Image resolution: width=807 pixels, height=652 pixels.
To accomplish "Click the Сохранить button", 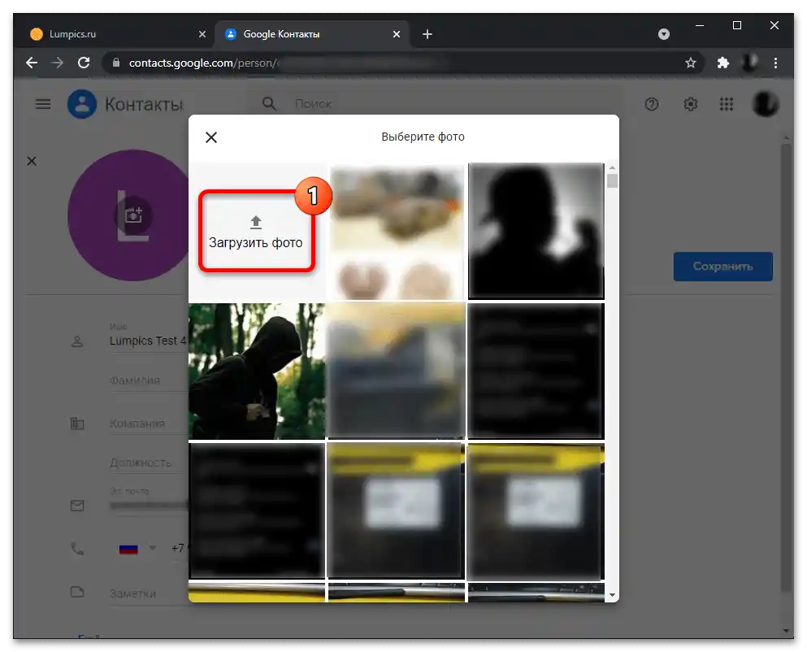I will point(722,267).
